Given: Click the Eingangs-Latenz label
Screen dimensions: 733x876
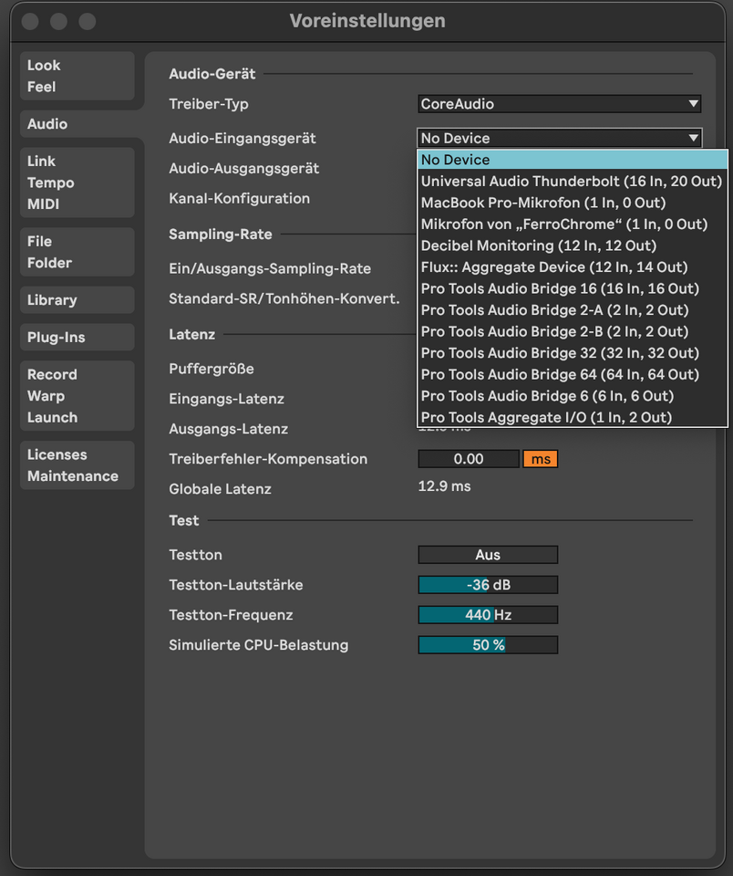Looking at the screenshot, I should 227,399.
